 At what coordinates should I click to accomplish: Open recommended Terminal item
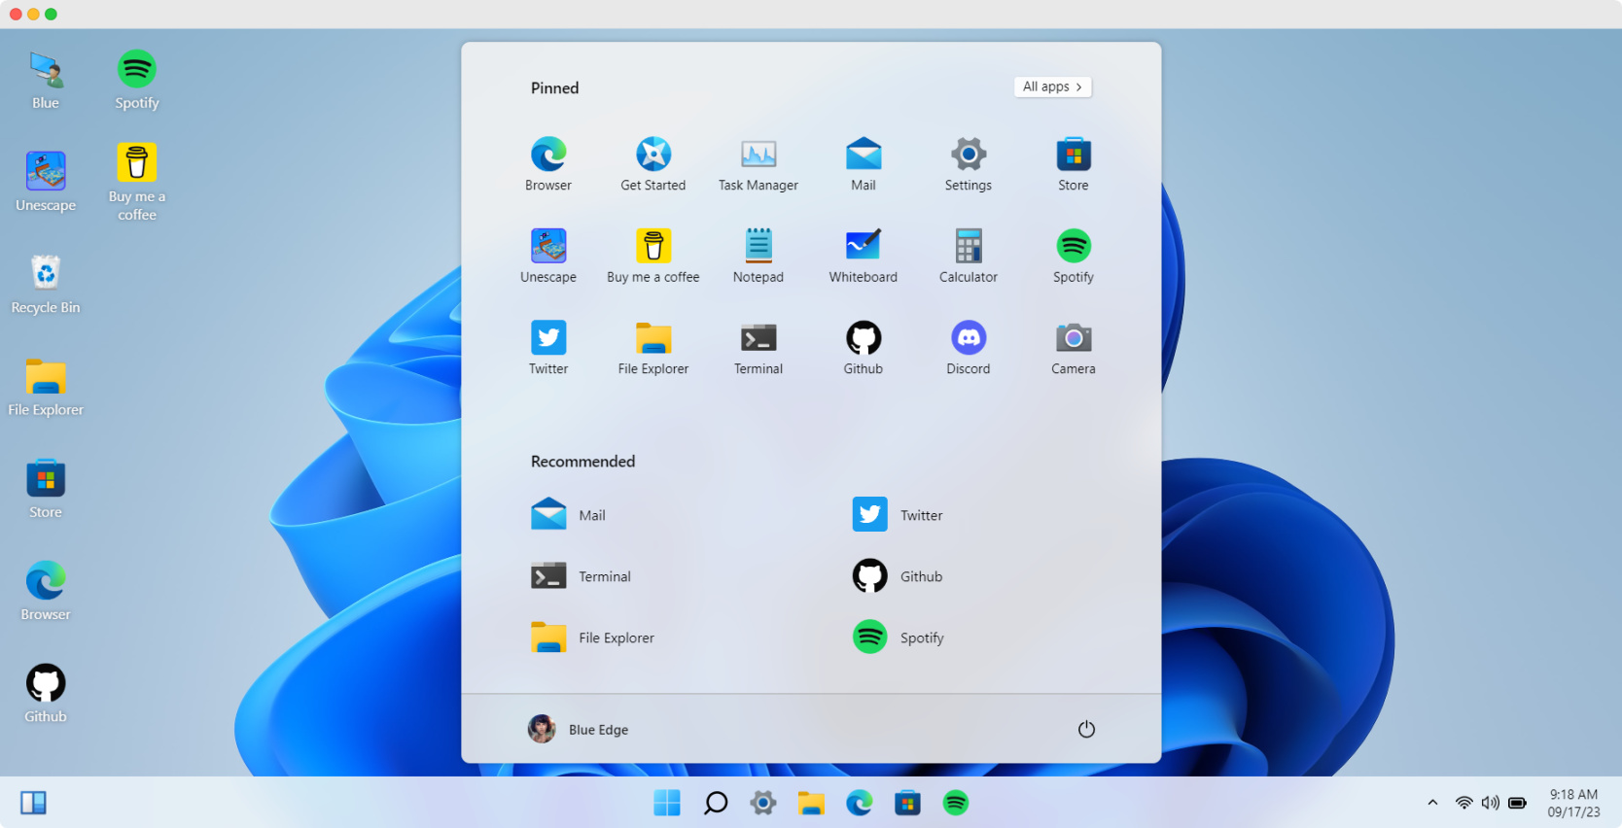pos(582,576)
